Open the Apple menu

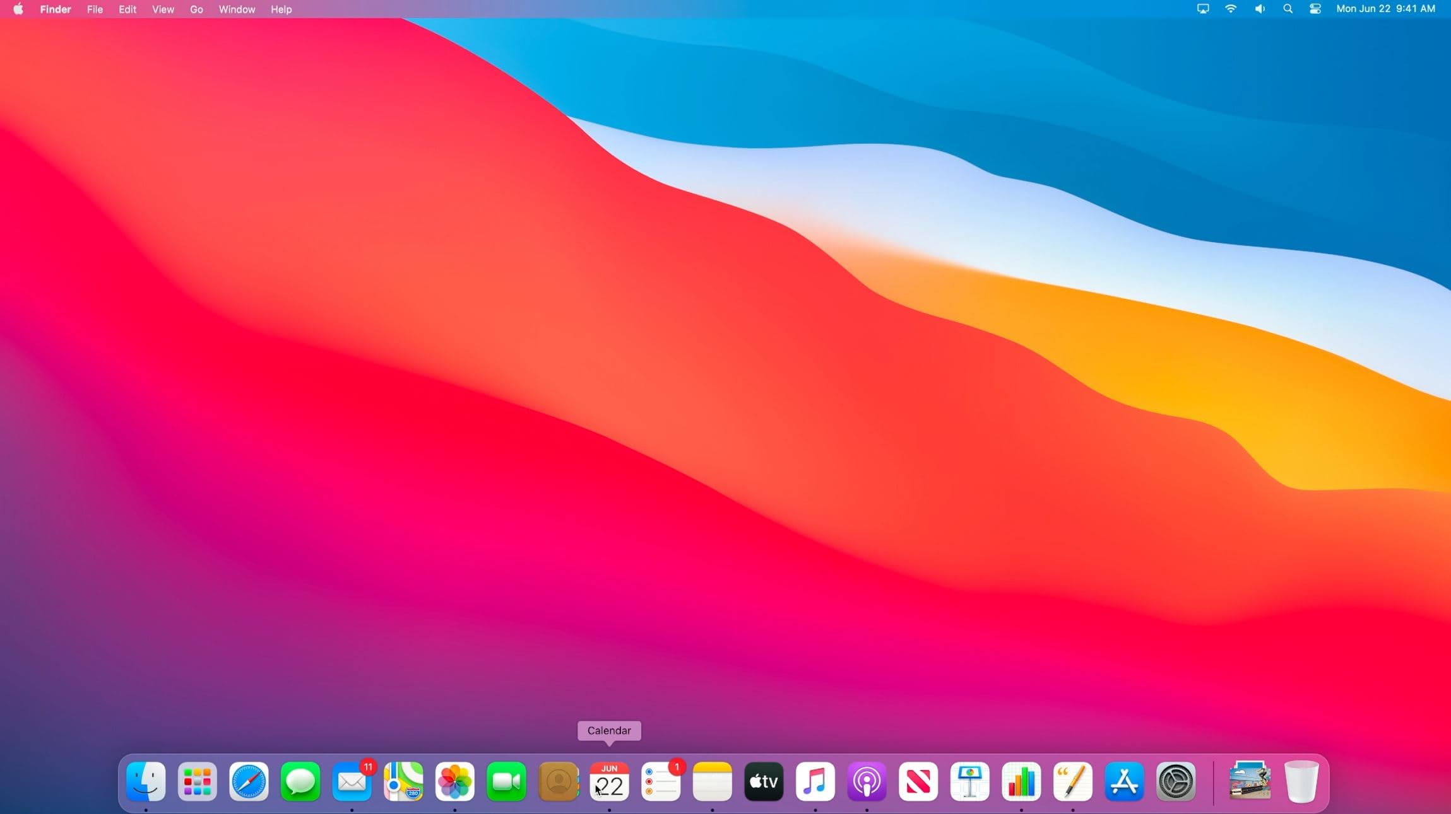17,9
